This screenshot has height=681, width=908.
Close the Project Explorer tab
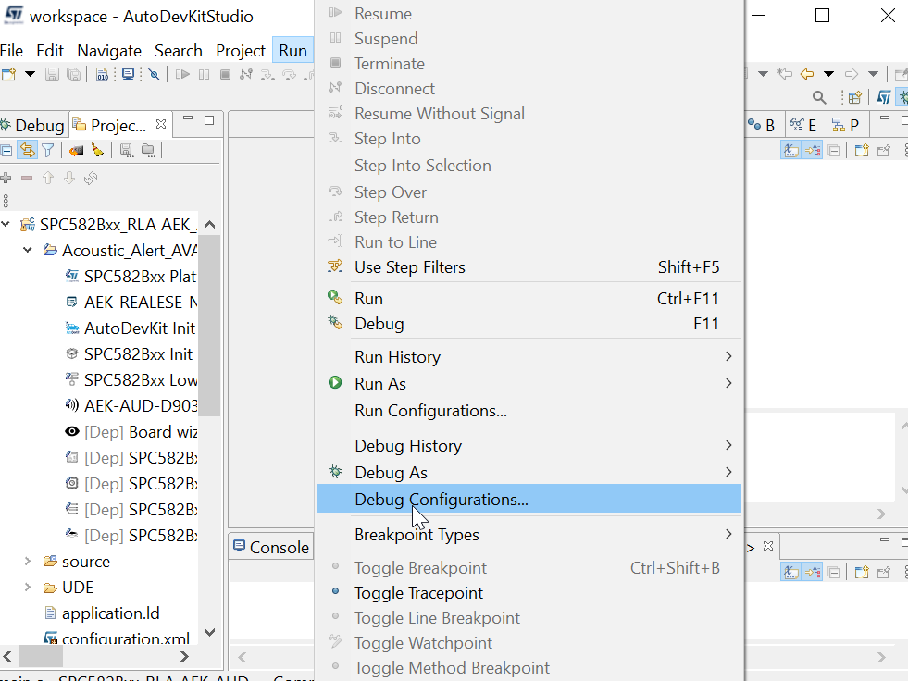coord(161,124)
